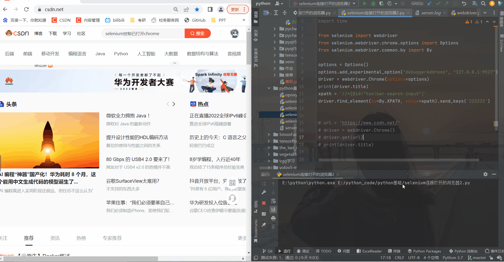Click the CSDN search input field
The image size is (504, 262).
[143, 34]
